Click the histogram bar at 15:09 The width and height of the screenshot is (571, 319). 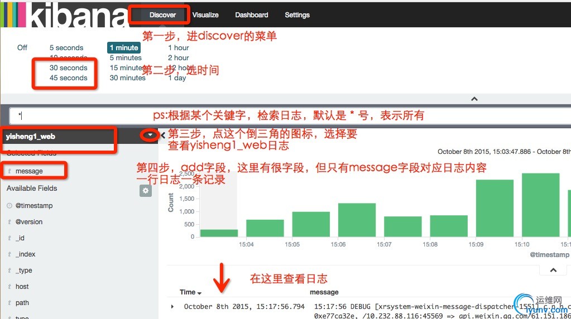pos(495,208)
